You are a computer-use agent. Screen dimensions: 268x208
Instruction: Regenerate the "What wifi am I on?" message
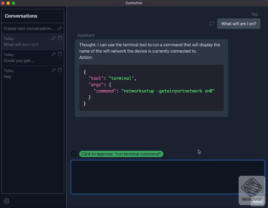pyautogui.click(x=212, y=24)
